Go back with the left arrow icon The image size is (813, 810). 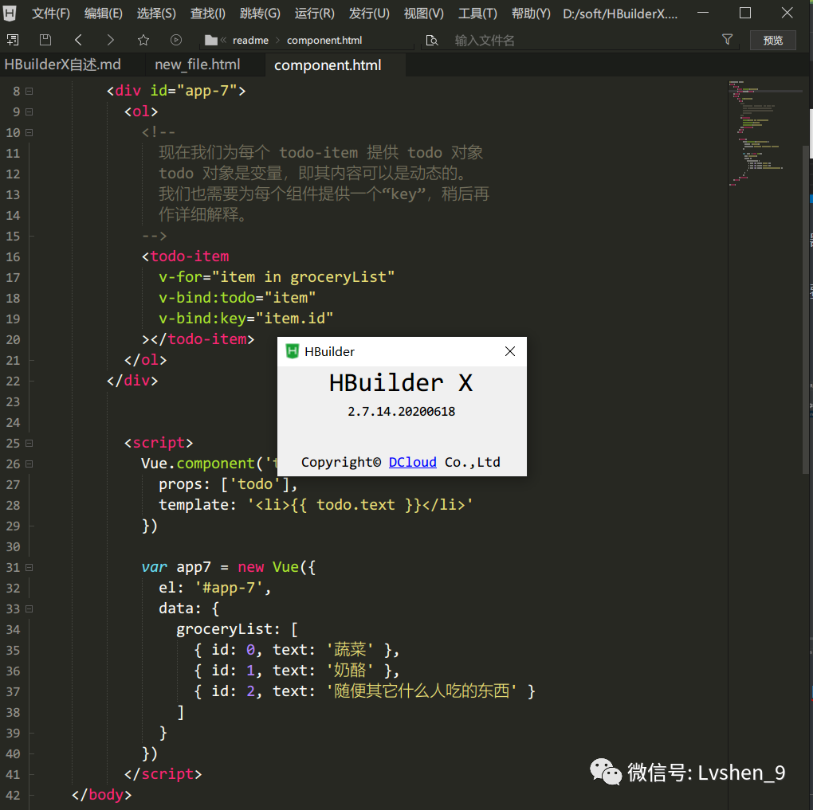78,40
